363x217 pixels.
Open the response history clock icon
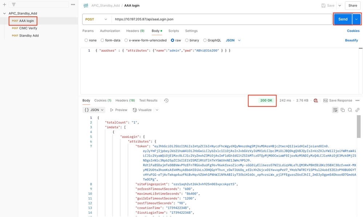click(166, 100)
